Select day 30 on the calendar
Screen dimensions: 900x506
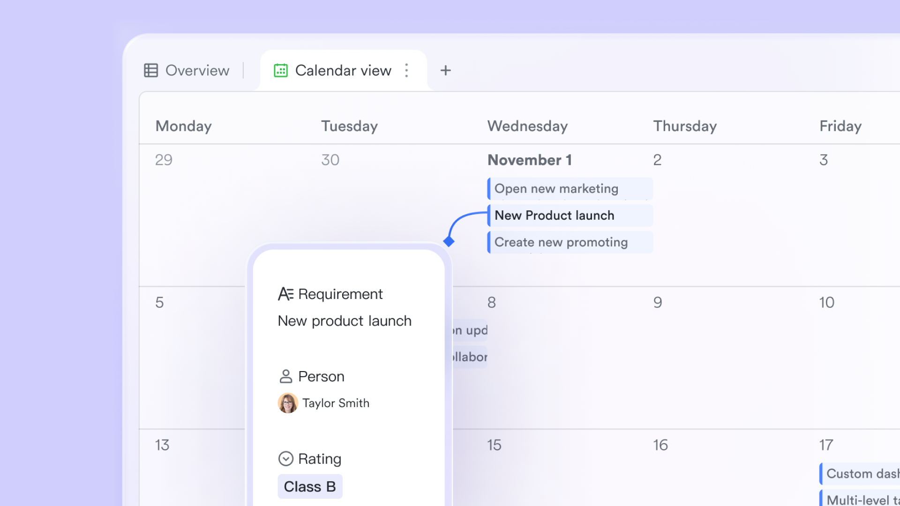tap(330, 160)
